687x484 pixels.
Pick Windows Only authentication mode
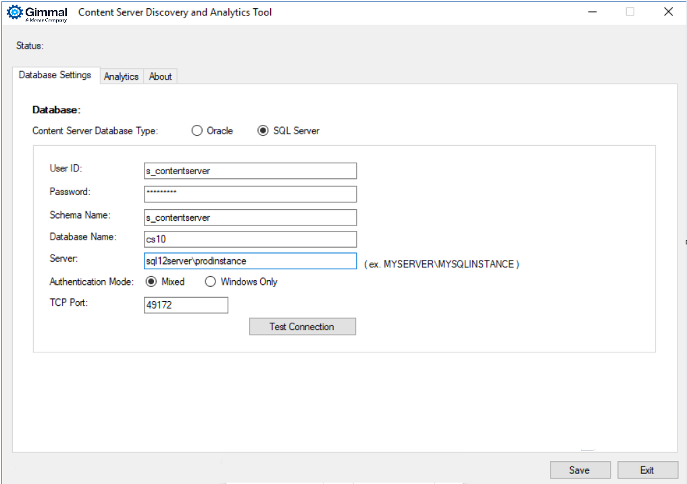click(x=211, y=281)
